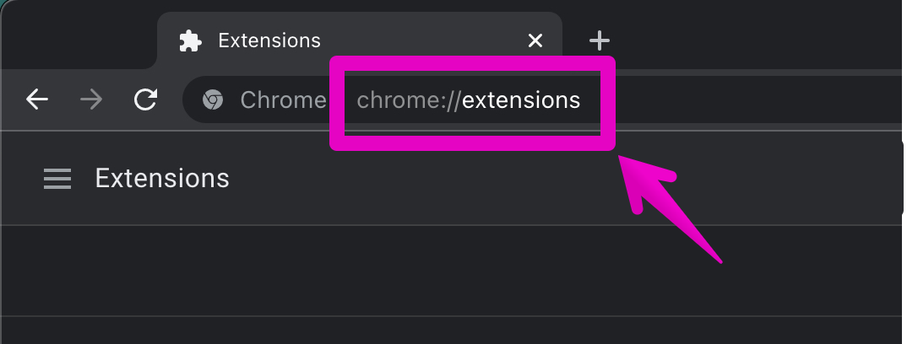This screenshot has height=344, width=907.
Task: Click the puzzle-piece favicon on the Extensions tab
Action: [191, 40]
